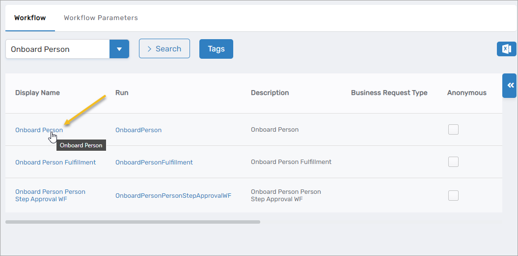The image size is (518, 256).
Task: Expand the collapsed side panel arrows
Action: click(x=510, y=86)
